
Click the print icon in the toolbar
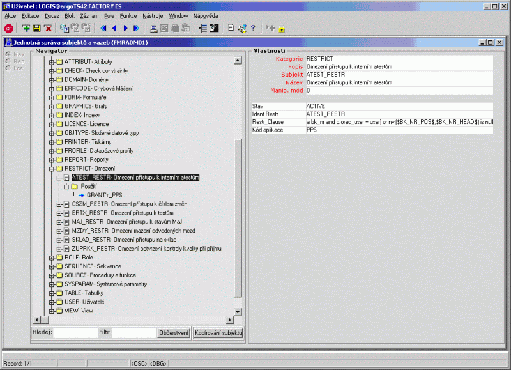pyautogui.click(x=153, y=29)
